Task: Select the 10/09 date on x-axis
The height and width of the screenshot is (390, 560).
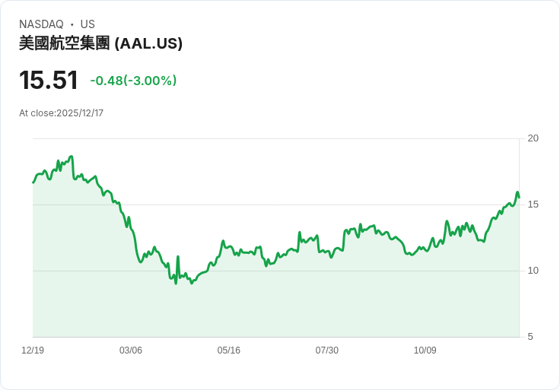Action: pos(425,350)
